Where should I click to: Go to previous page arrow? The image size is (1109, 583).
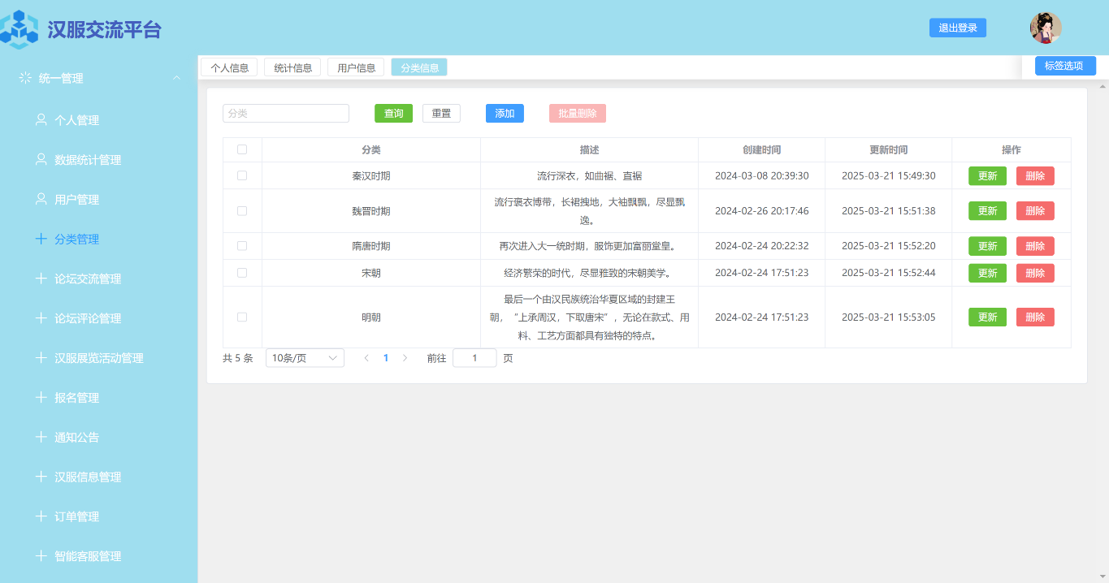(x=366, y=358)
